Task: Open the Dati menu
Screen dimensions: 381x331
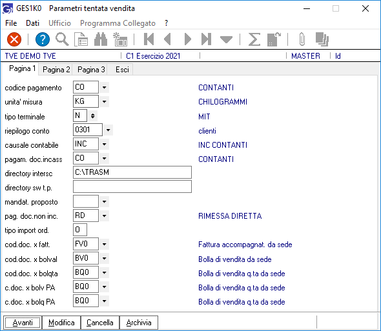Action: point(32,23)
